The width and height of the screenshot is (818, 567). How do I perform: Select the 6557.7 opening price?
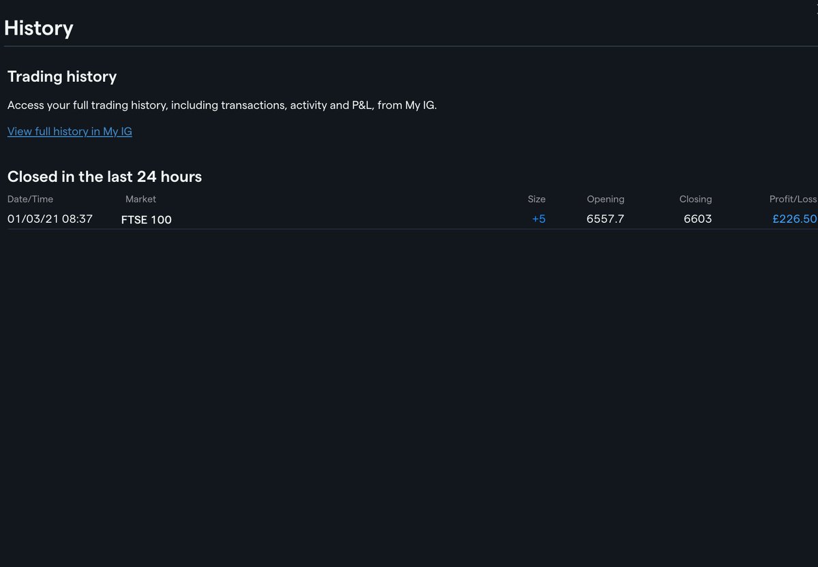pyautogui.click(x=605, y=219)
